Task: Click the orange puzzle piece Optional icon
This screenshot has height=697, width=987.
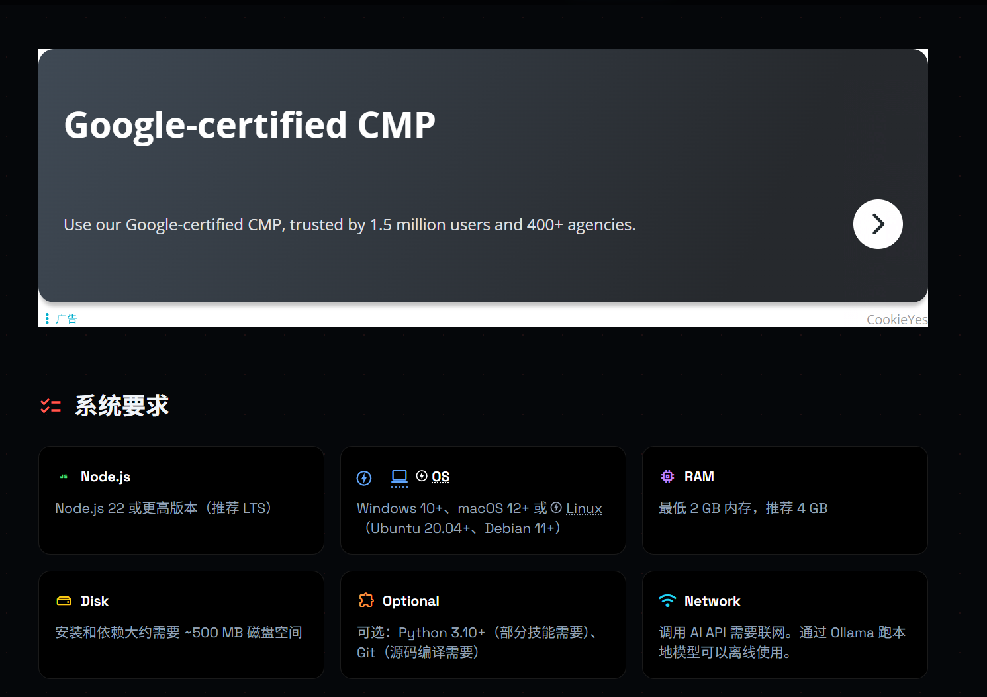Action: (x=366, y=600)
